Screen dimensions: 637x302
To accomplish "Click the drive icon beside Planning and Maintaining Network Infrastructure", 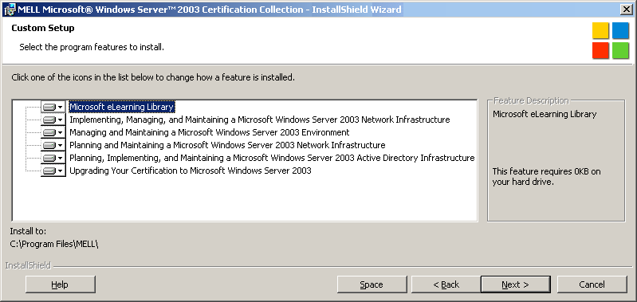I will [x=49, y=145].
